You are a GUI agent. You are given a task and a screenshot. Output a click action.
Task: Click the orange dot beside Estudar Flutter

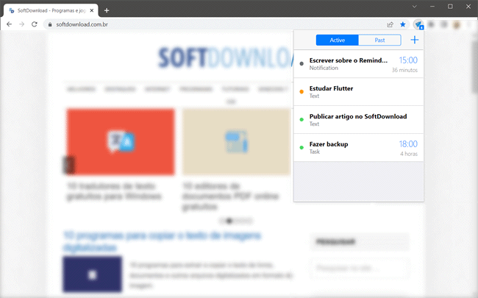(302, 91)
